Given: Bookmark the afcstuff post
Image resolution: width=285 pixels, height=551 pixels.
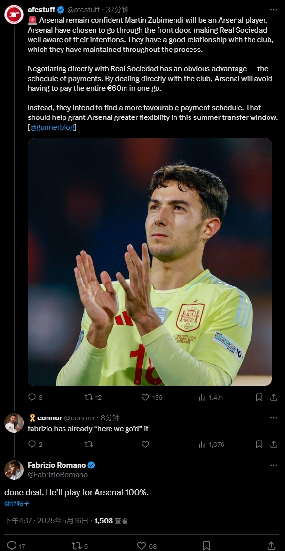Looking at the screenshot, I should (259, 397).
